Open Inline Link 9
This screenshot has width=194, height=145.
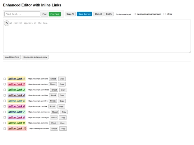point(17,123)
